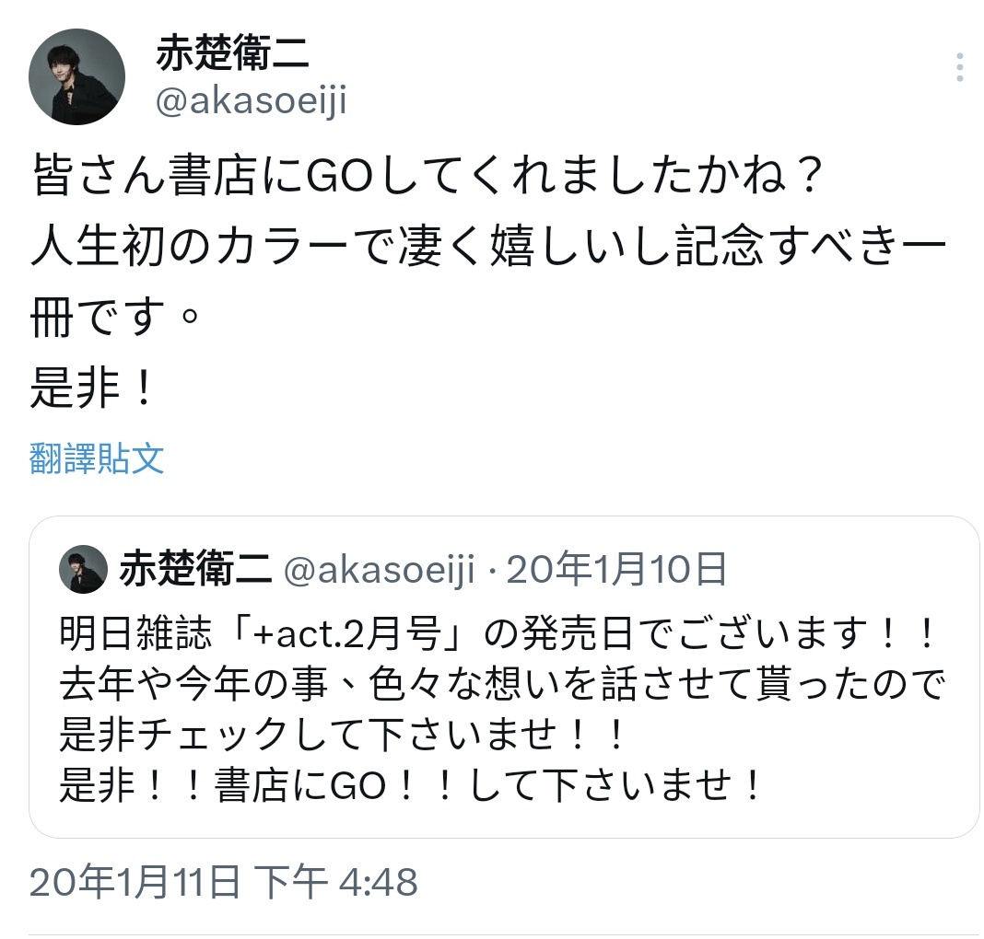The width and height of the screenshot is (984, 939).
Task: Open the three-dot more options menu
Action: (959, 67)
